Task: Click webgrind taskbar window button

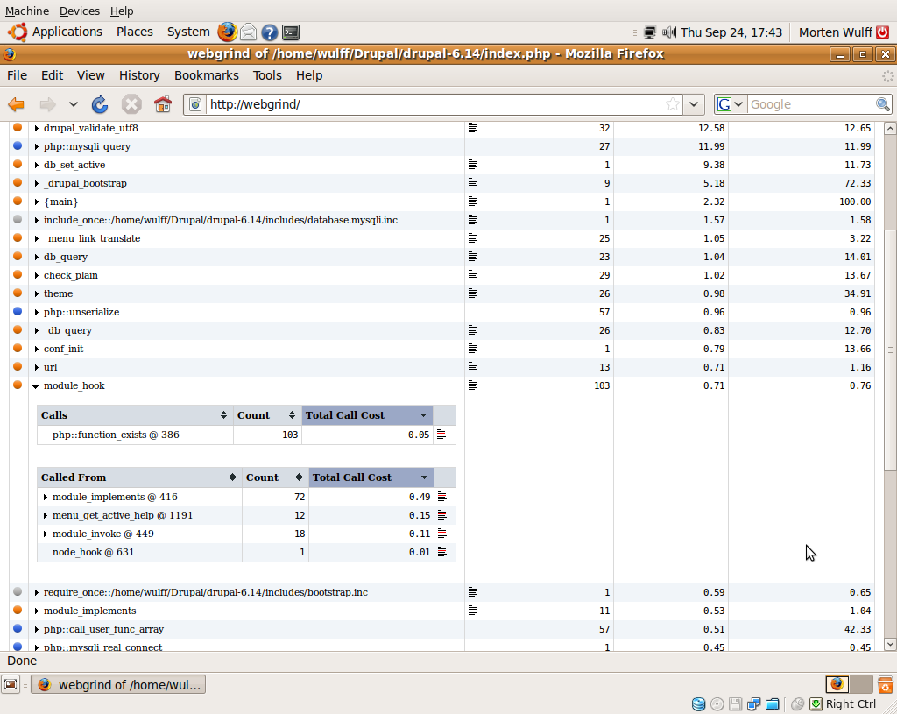Action: (x=118, y=685)
